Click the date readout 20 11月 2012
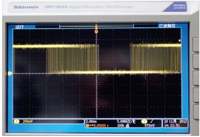This screenshot has height=137, width=200. [176, 122]
